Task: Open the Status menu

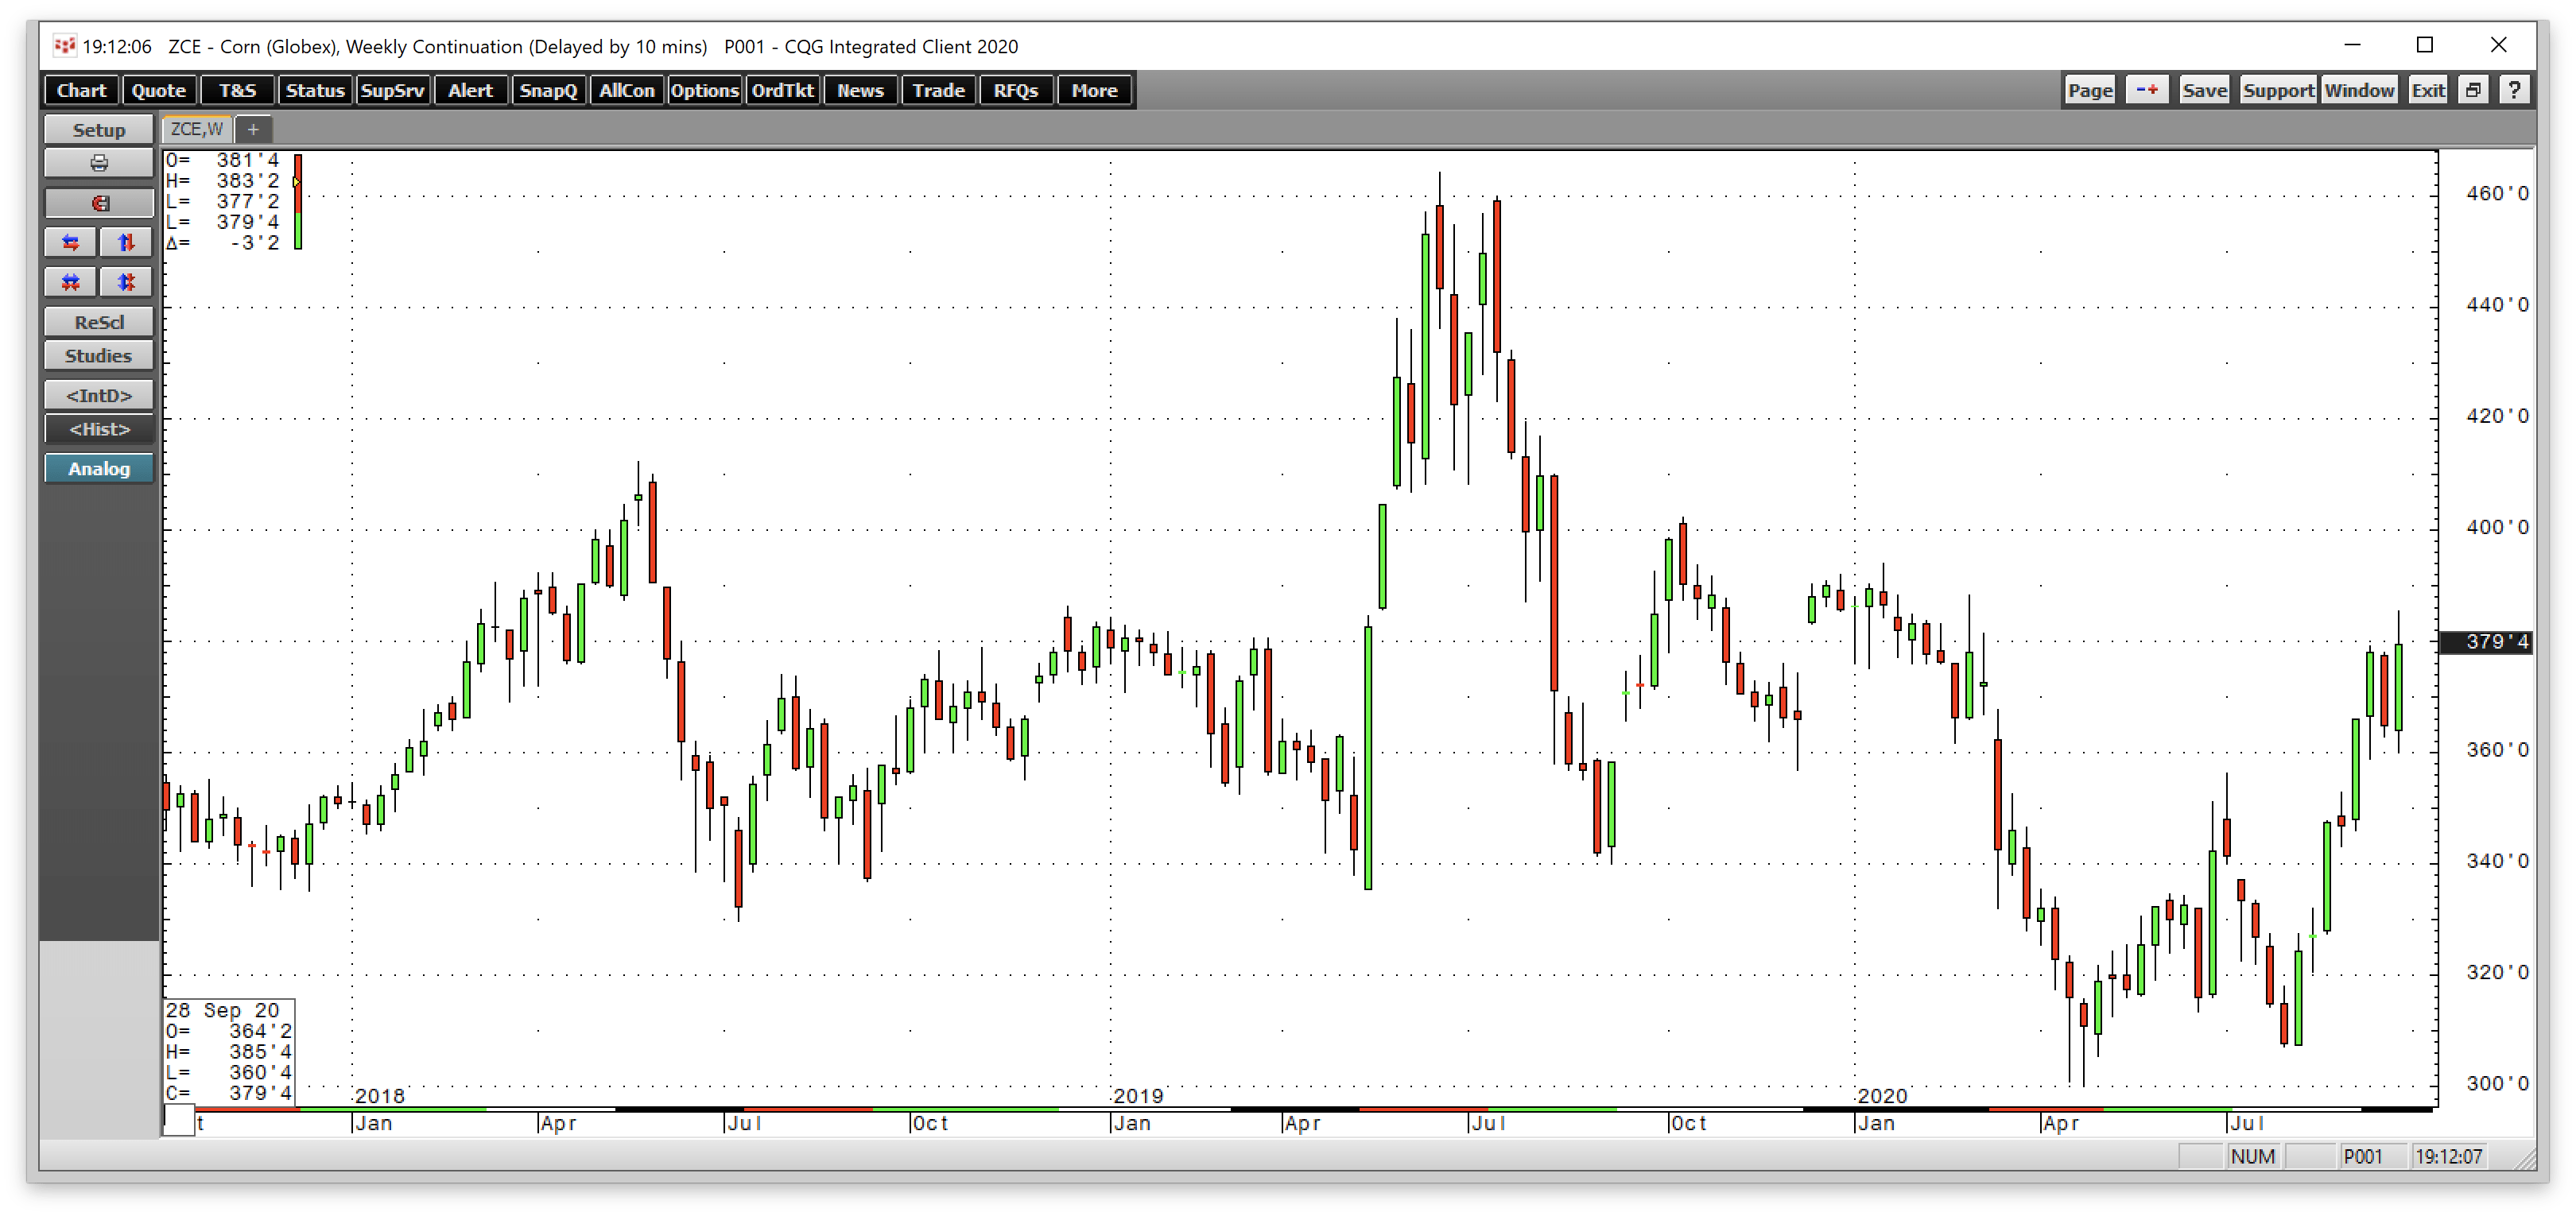Action: click(315, 90)
